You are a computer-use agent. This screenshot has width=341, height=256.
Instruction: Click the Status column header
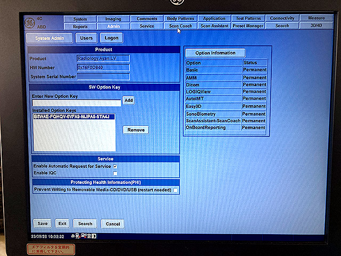(x=255, y=63)
